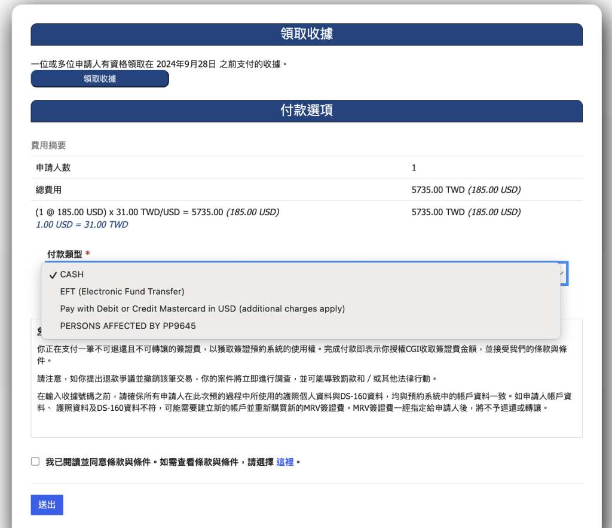Screen dimensions: 612x528
Task: Click the 費用摘要 heading
Action: [48, 145]
